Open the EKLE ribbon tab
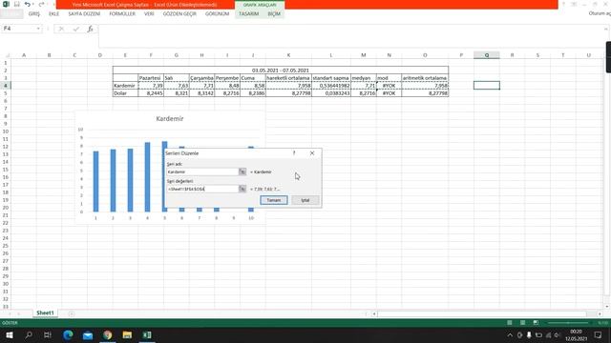Image resolution: width=611 pixels, height=343 pixels. point(53,13)
